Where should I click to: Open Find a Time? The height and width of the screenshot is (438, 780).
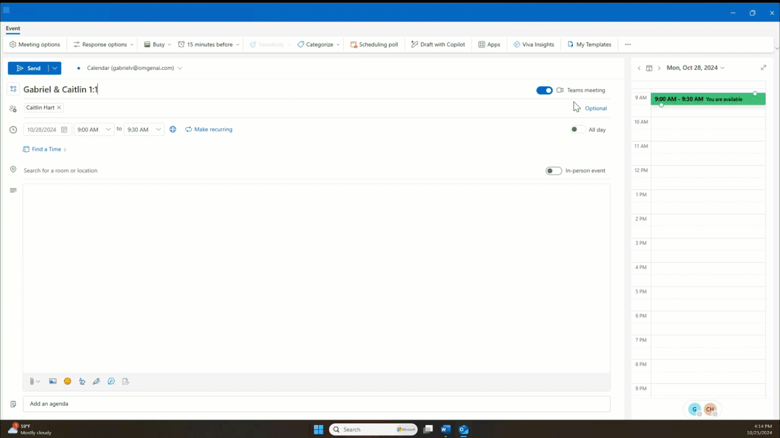[x=44, y=149]
